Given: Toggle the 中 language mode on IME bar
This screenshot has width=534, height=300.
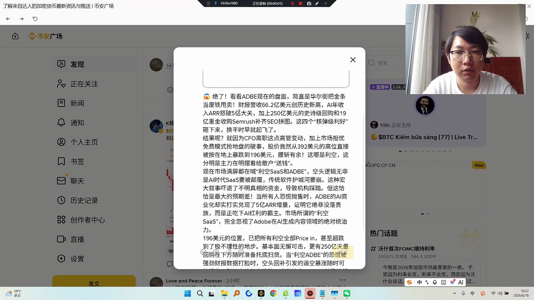Looking at the screenshot, I should tap(419, 282).
